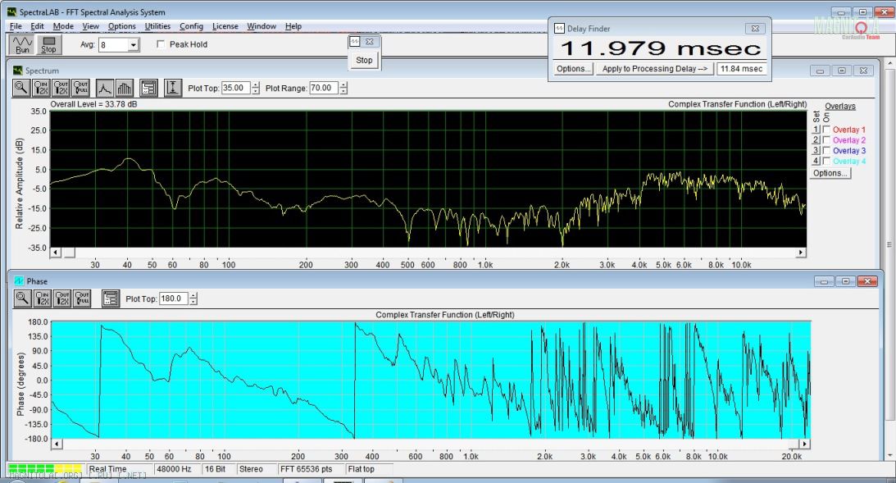896x483 pixels.
Task: Switch Spectrum to line graph view
Action: [105, 88]
